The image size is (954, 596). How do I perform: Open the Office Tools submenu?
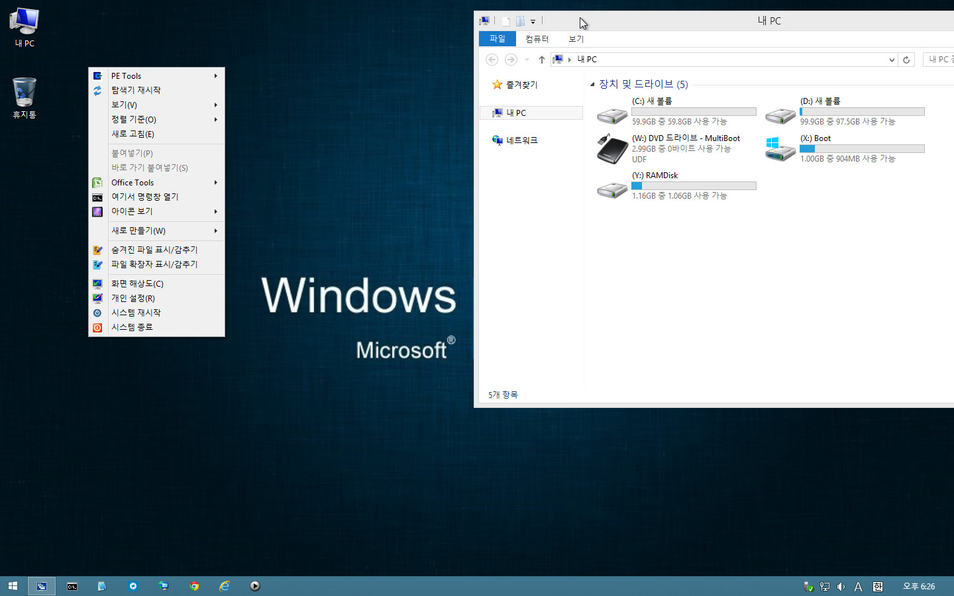pyautogui.click(x=156, y=182)
